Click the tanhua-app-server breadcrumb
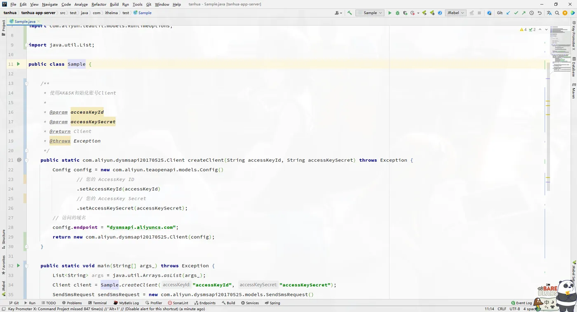577x312 pixels. (38, 13)
